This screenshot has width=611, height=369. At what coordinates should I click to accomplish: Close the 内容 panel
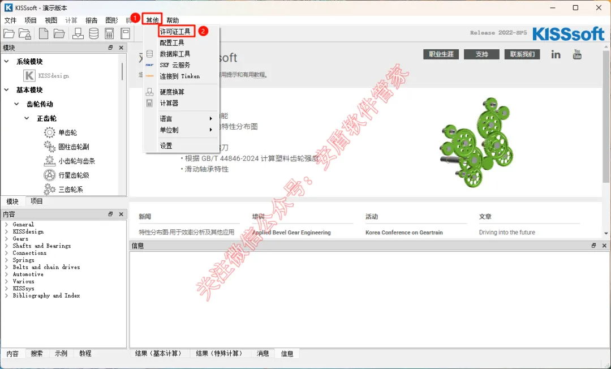pyautogui.click(x=121, y=214)
